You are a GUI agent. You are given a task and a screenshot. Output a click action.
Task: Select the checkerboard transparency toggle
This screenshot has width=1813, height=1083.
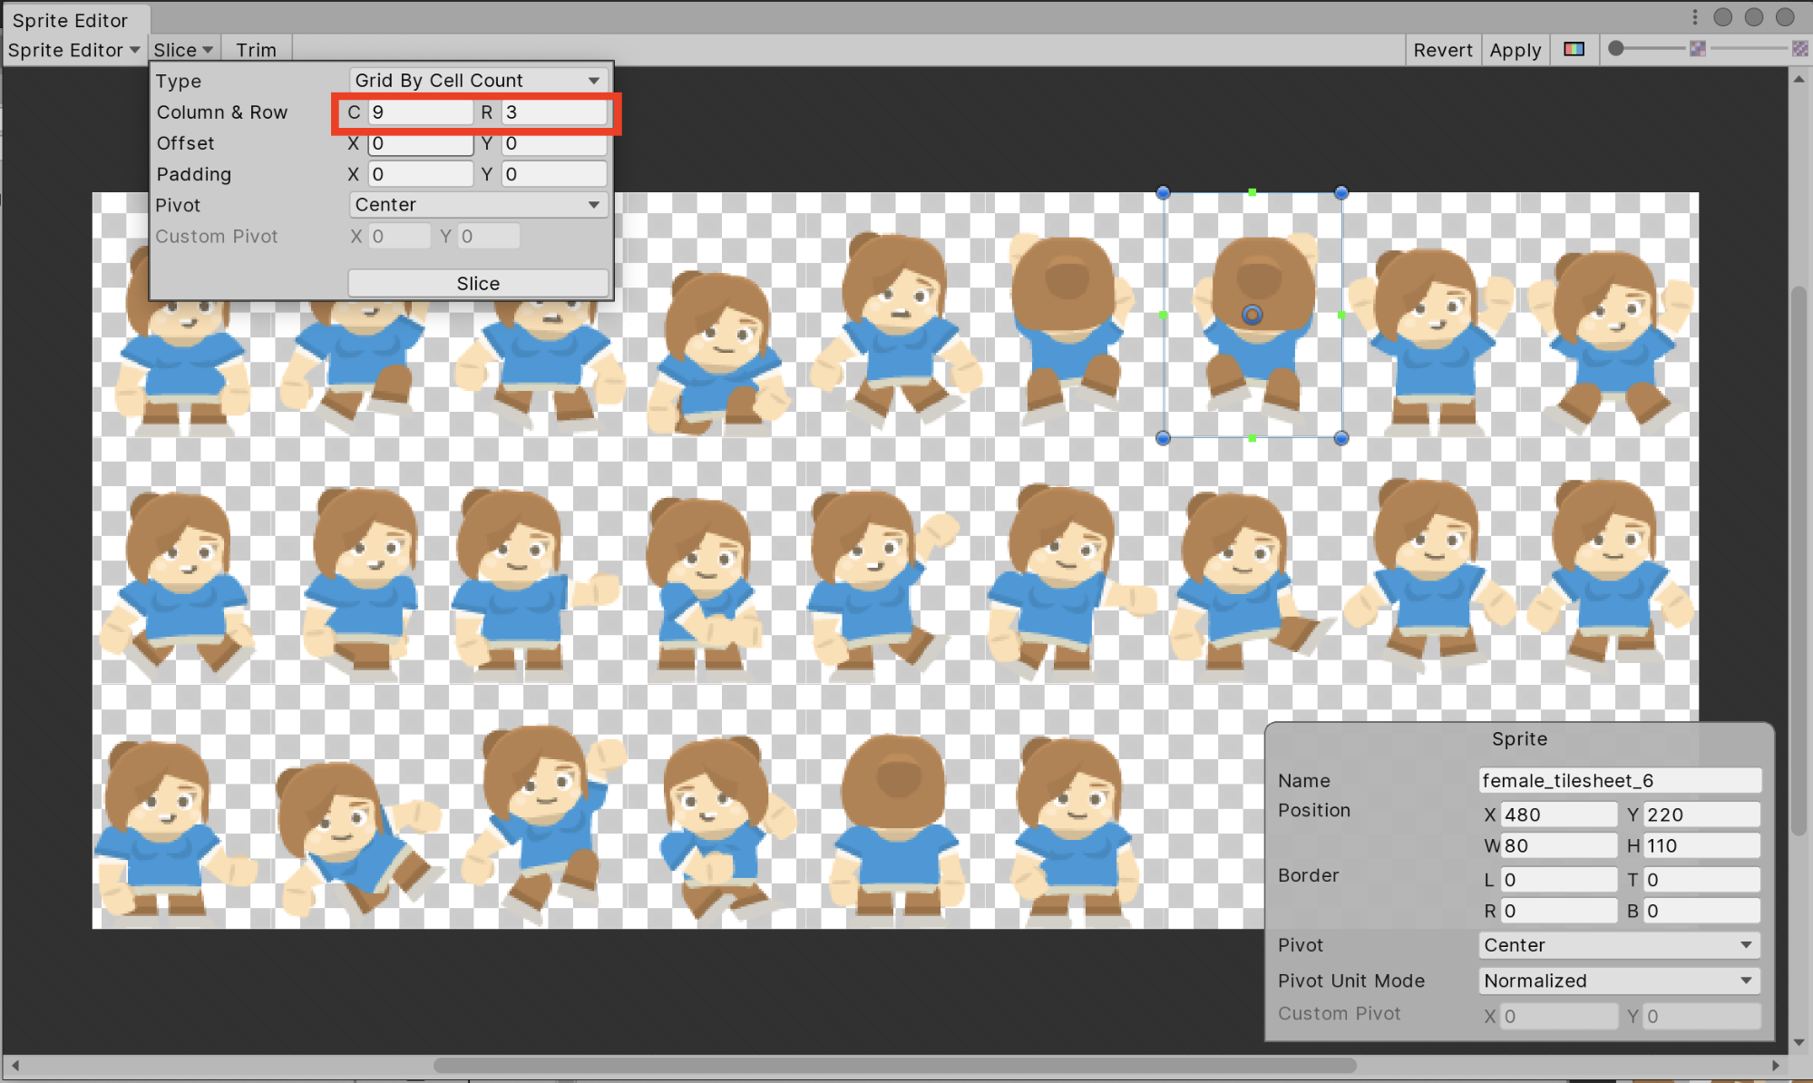1800,50
